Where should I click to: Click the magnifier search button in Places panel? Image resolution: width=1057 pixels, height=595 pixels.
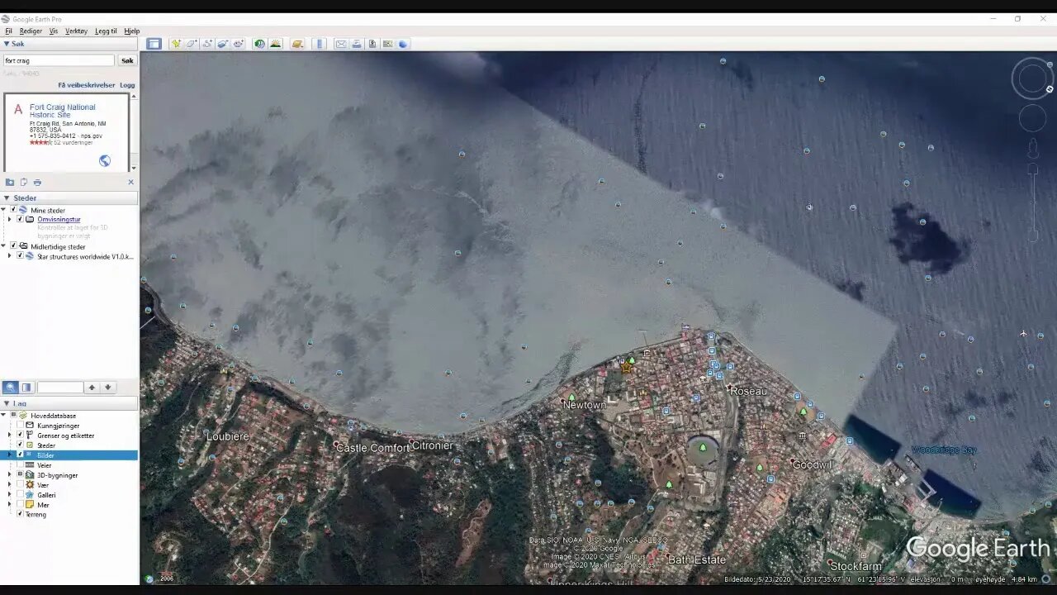[11, 387]
